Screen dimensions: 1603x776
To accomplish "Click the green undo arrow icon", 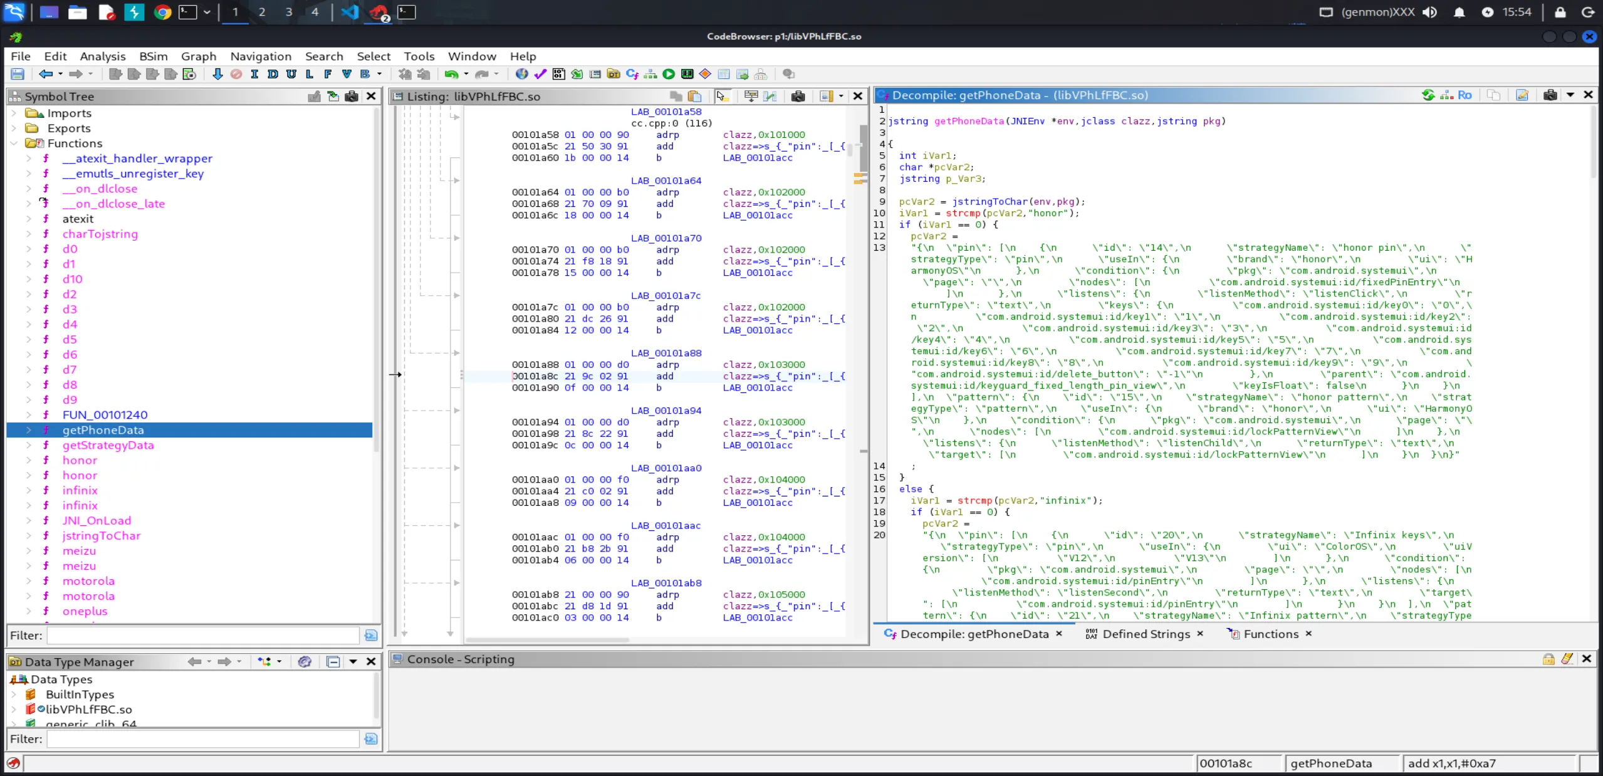I will coord(451,74).
